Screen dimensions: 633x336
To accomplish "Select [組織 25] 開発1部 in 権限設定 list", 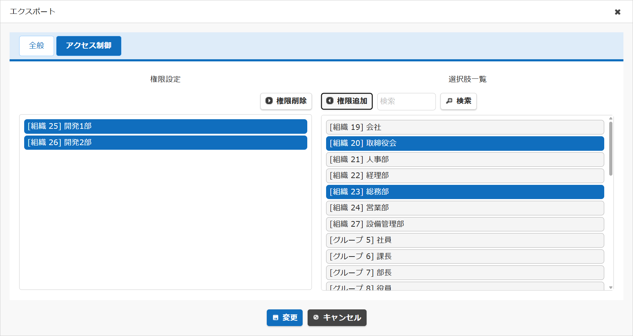I will click(x=166, y=126).
